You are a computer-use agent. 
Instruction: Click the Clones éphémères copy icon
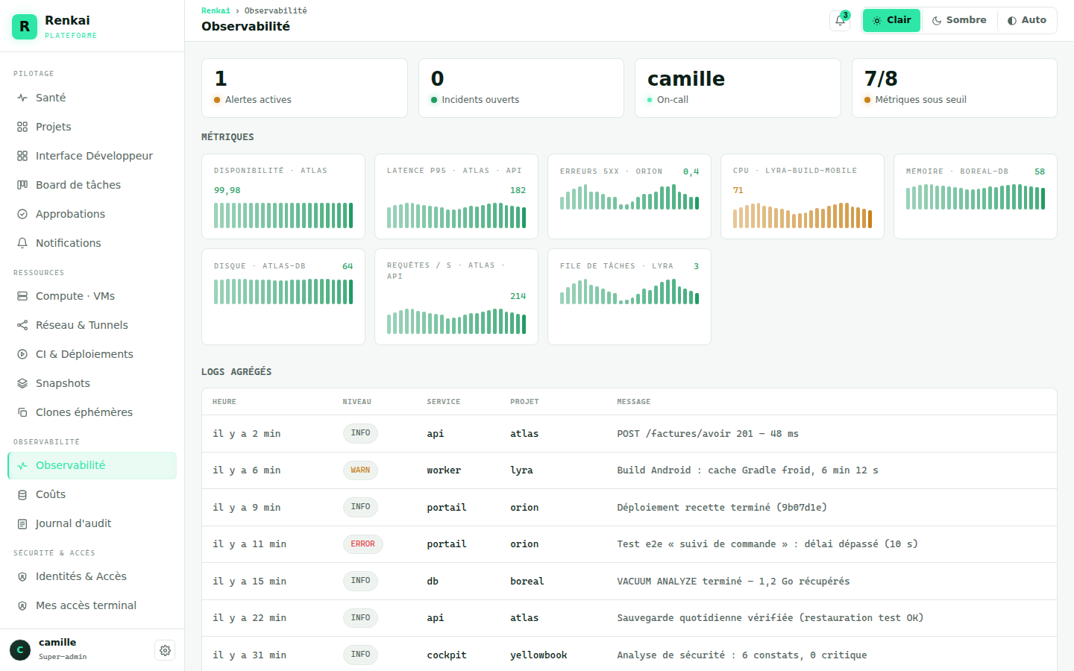(22, 412)
